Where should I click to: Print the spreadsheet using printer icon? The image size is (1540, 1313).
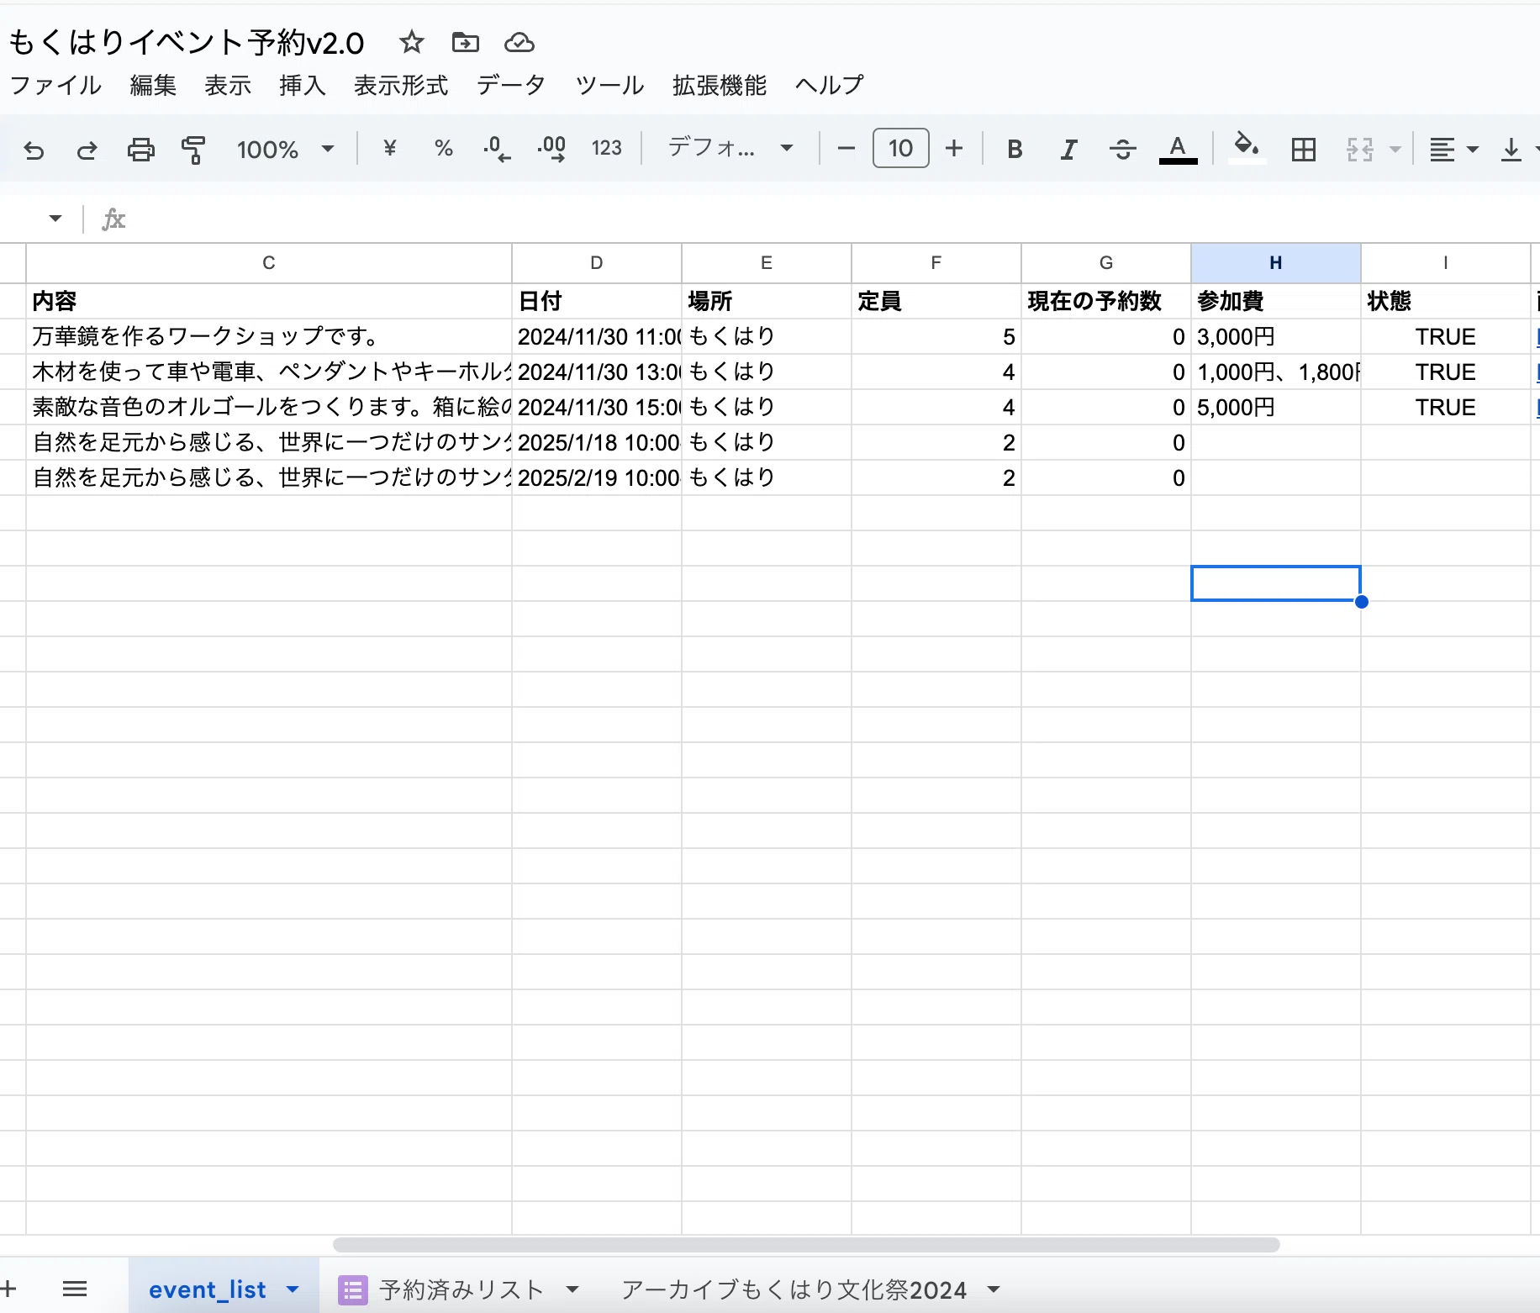pyautogui.click(x=140, y=150)
